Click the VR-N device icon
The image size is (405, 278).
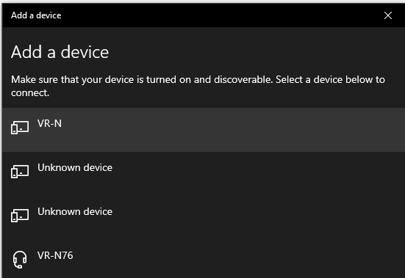coord(20,128)
